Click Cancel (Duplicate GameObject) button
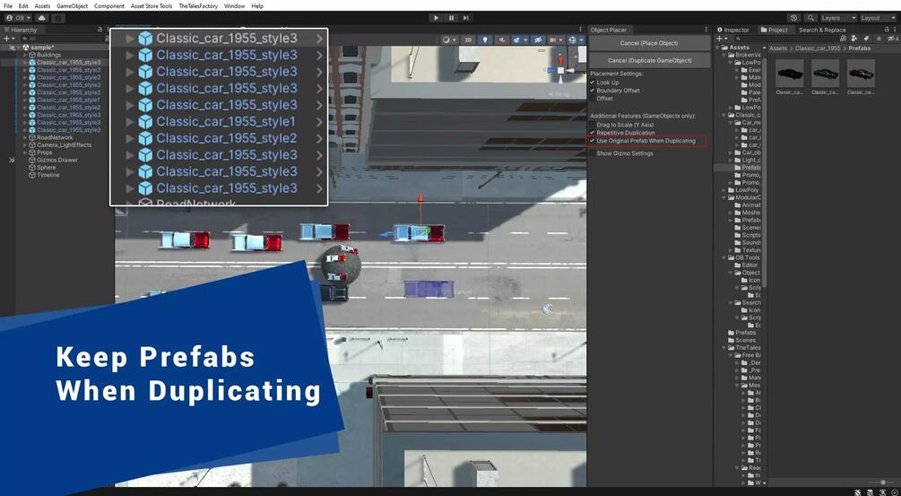Screen dimensions: 901x496 click(649, 60)
